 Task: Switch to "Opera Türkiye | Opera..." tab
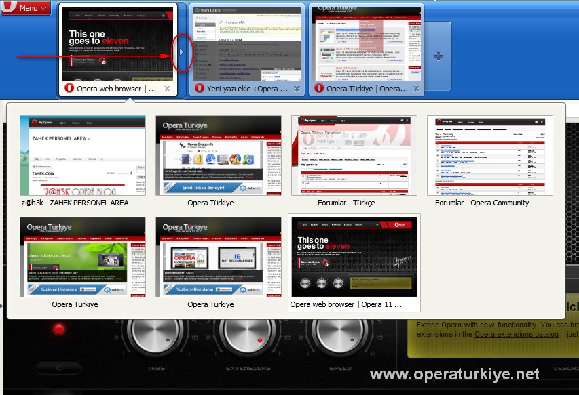click(367, 51)
